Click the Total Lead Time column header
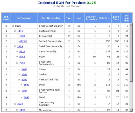Screen dimensions: 135x113 (126, 18)
